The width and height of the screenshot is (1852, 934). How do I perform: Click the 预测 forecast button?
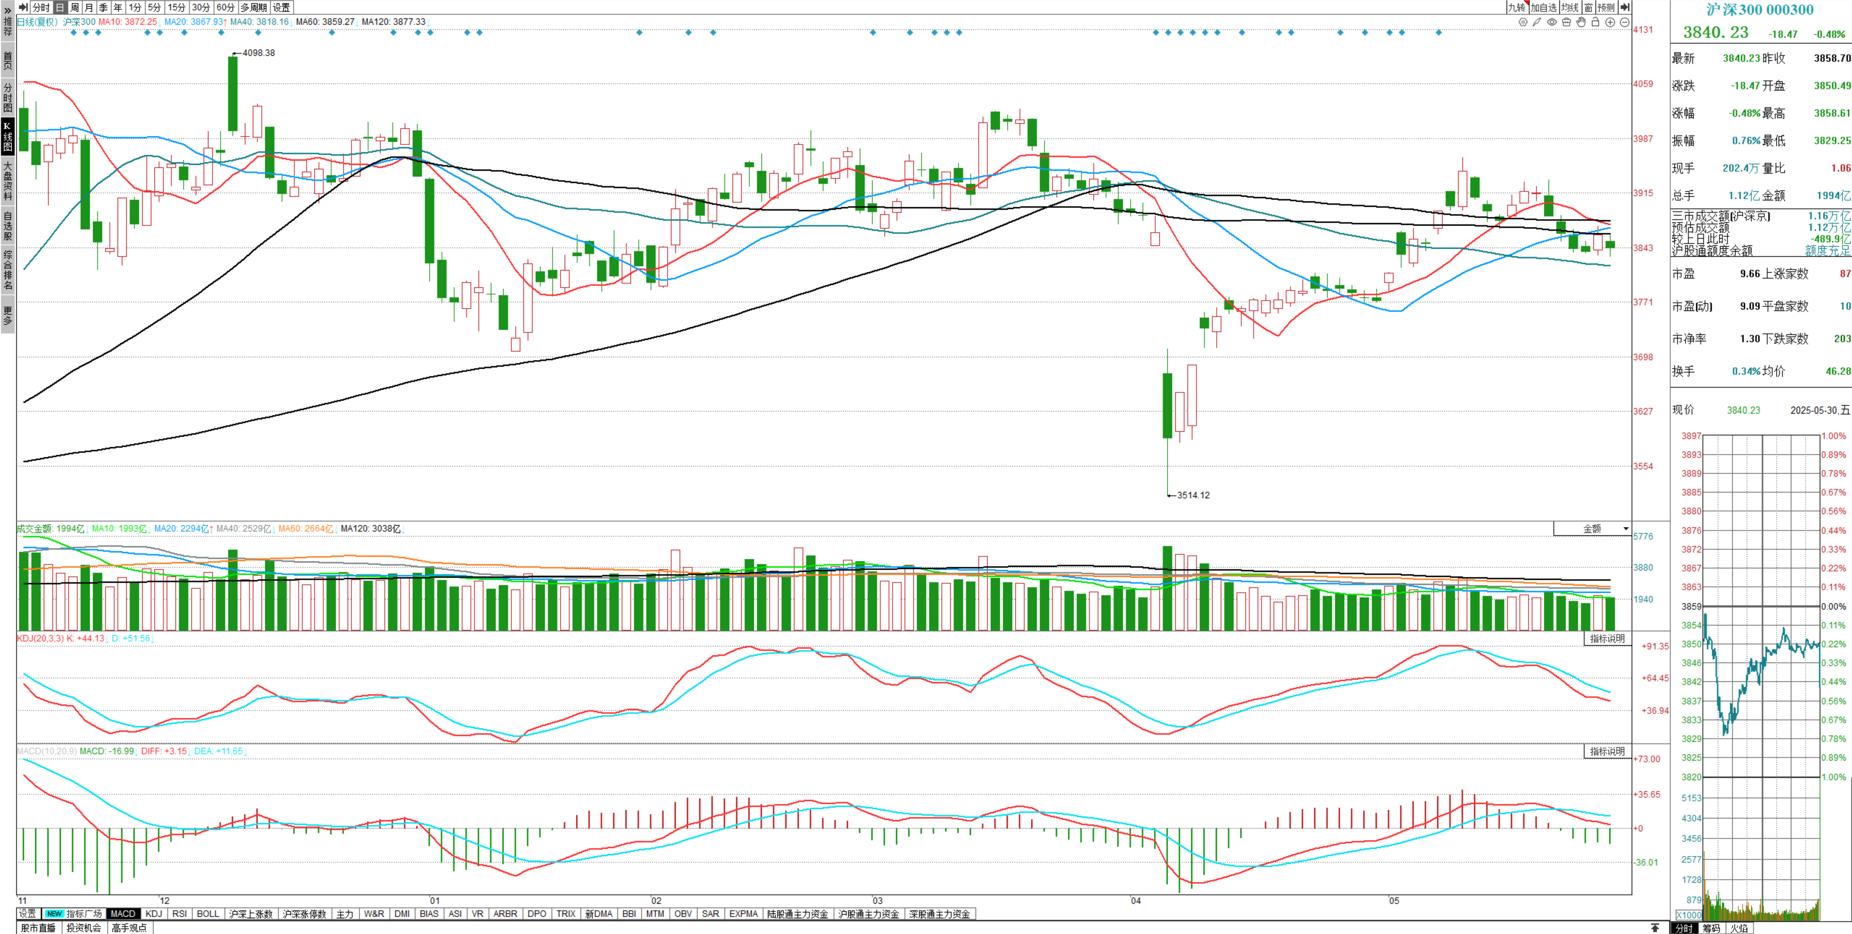1606,7
